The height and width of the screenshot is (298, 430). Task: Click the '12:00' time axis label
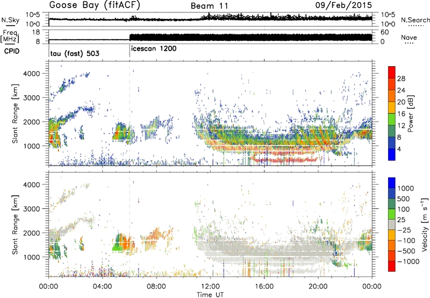(210, 287)
